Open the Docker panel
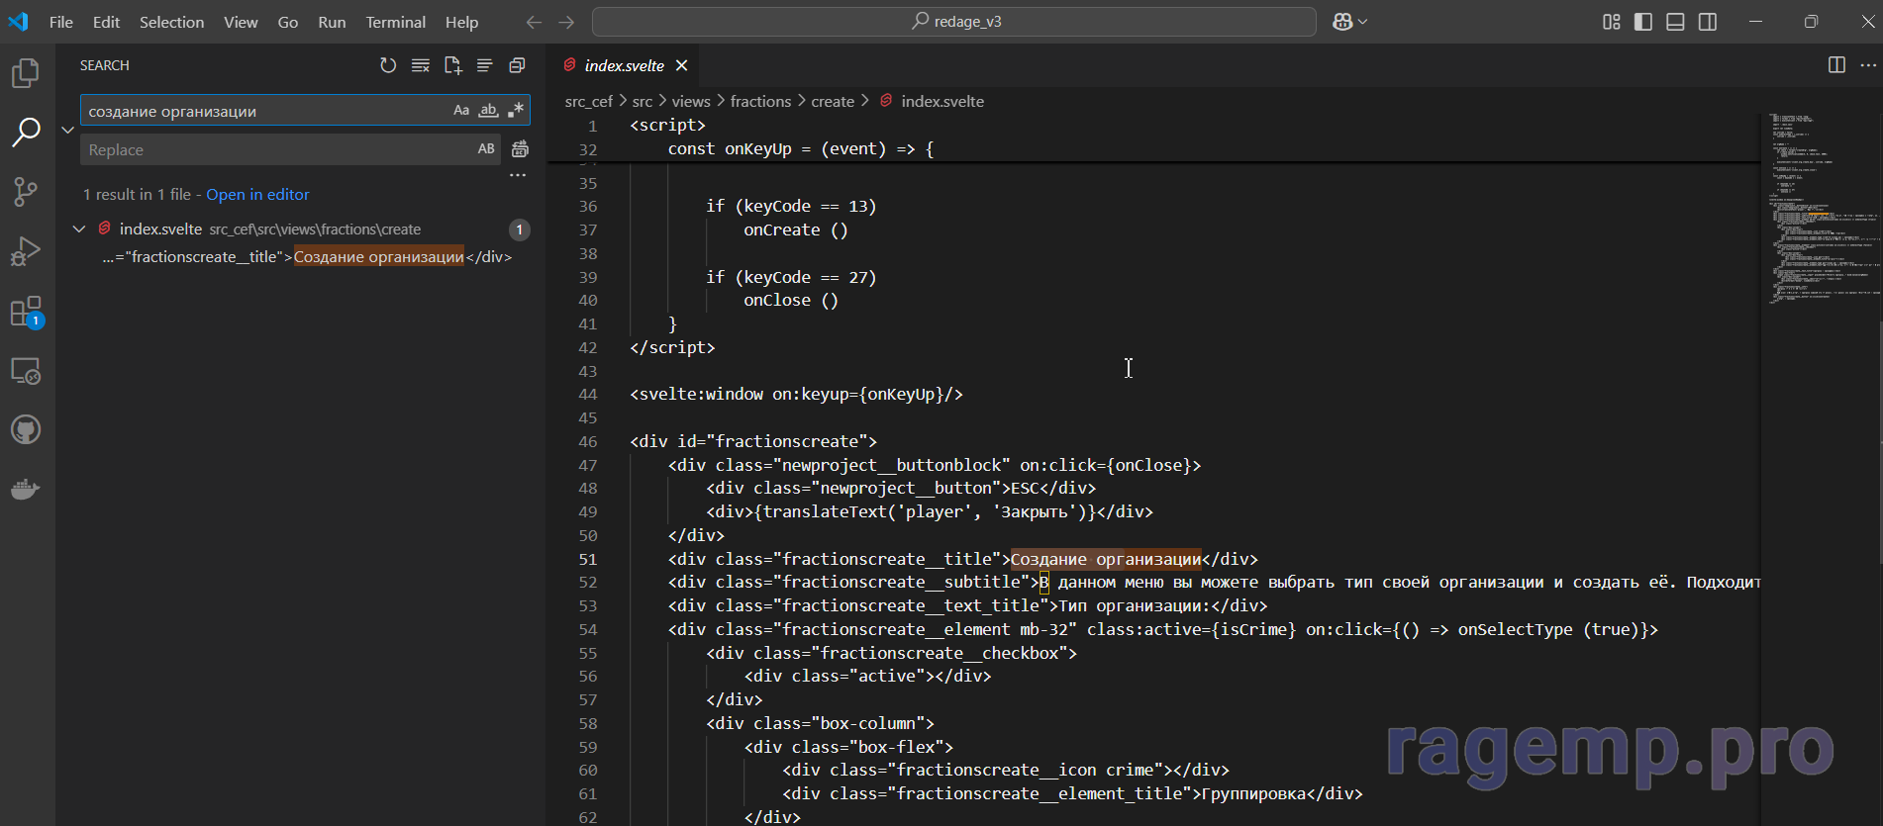The width and height of the screenshot is (1883, 826). [x=26, y=489]
